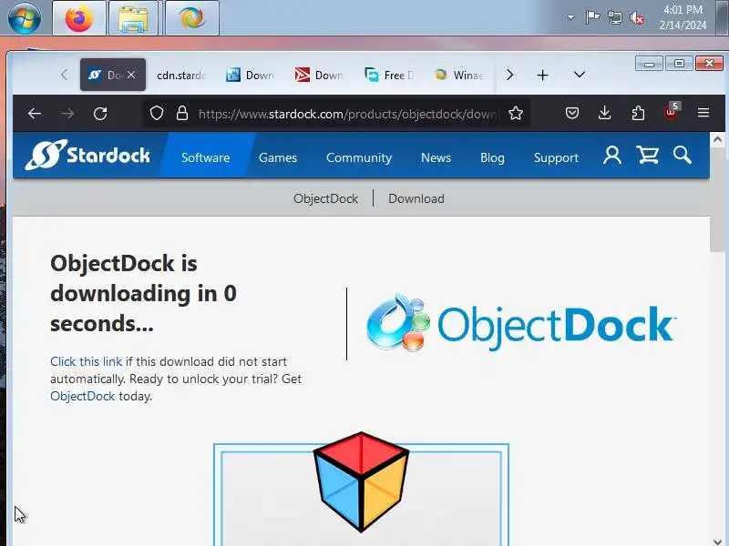Follow the ObjectDock purchase link
This screenshot has width=729, height=546.
(x=82, y=396)
